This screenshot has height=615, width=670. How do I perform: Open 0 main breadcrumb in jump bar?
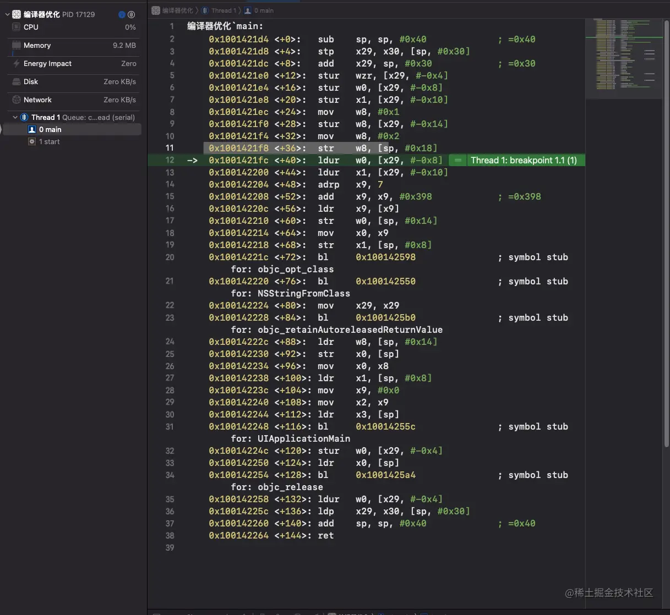(264, 10)
